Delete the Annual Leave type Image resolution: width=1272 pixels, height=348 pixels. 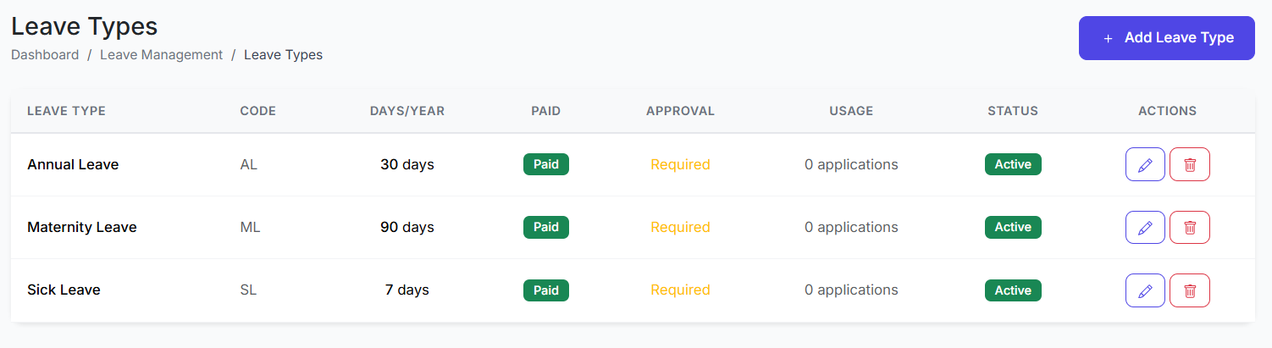pyautogui.click(x=1189, y=164)
